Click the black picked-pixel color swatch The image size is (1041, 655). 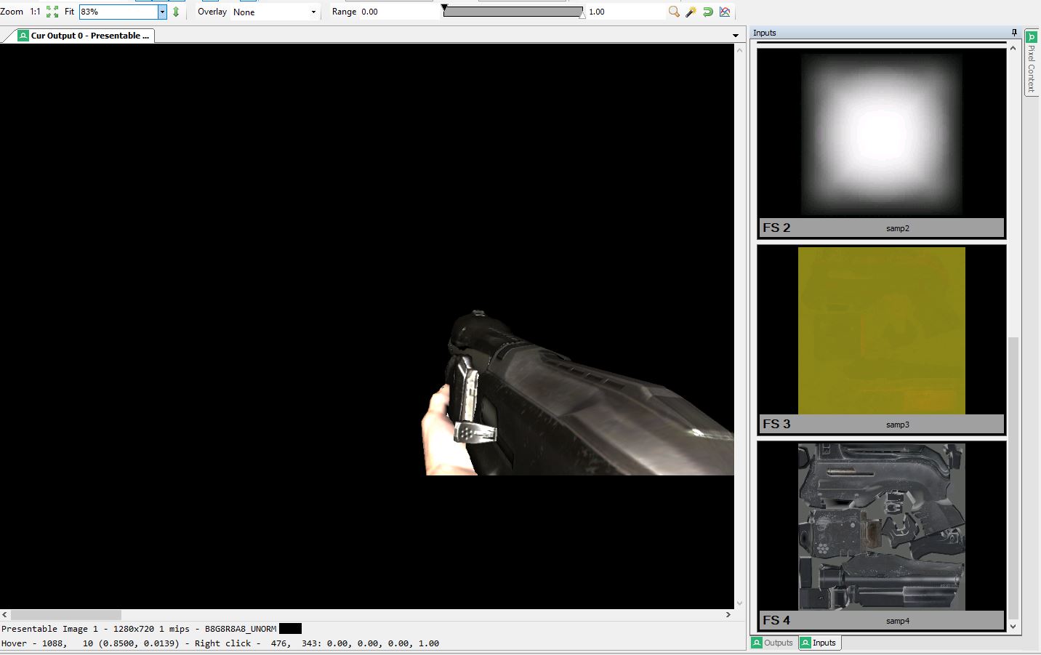point(290,629)
